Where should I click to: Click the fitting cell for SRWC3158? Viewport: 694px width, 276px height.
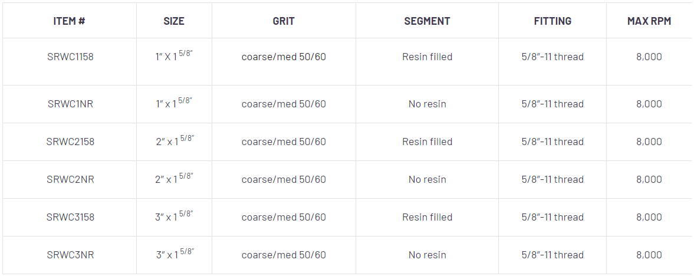pos(552,218)
